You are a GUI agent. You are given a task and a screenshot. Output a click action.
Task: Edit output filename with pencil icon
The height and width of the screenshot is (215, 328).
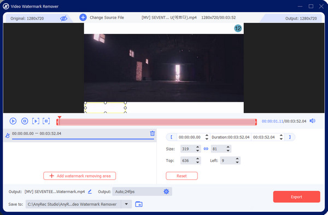[x=90, y=191]
